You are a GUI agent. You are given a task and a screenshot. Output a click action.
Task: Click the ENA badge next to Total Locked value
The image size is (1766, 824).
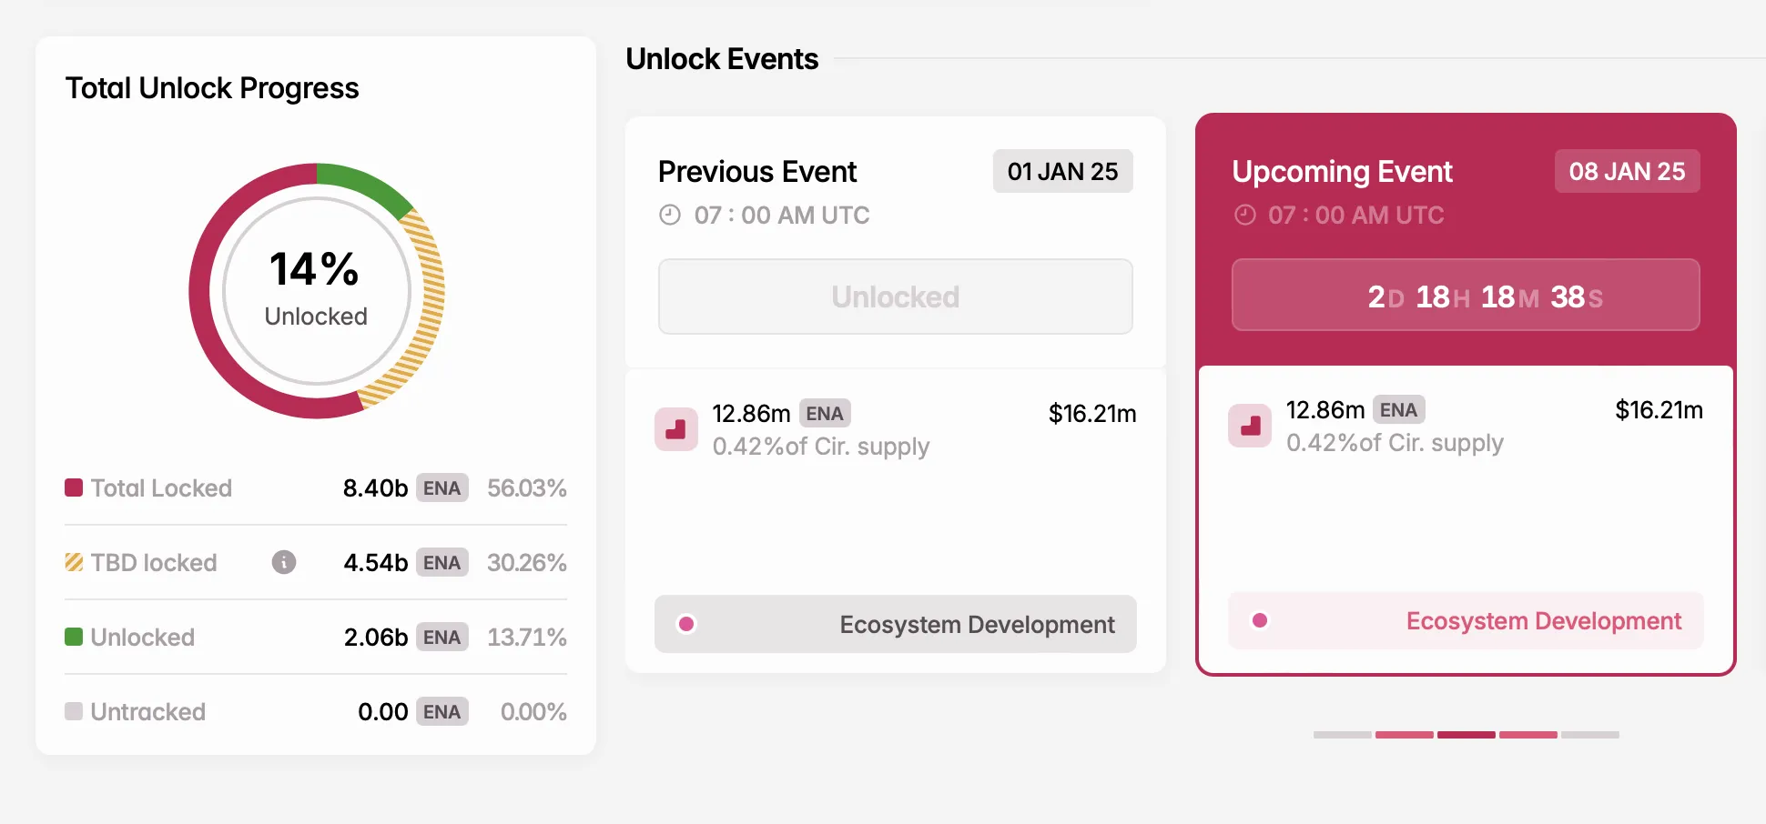441,488
